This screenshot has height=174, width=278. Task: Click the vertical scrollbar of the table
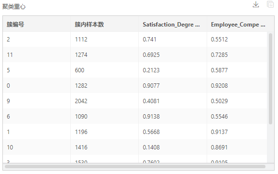coord(270,79)
